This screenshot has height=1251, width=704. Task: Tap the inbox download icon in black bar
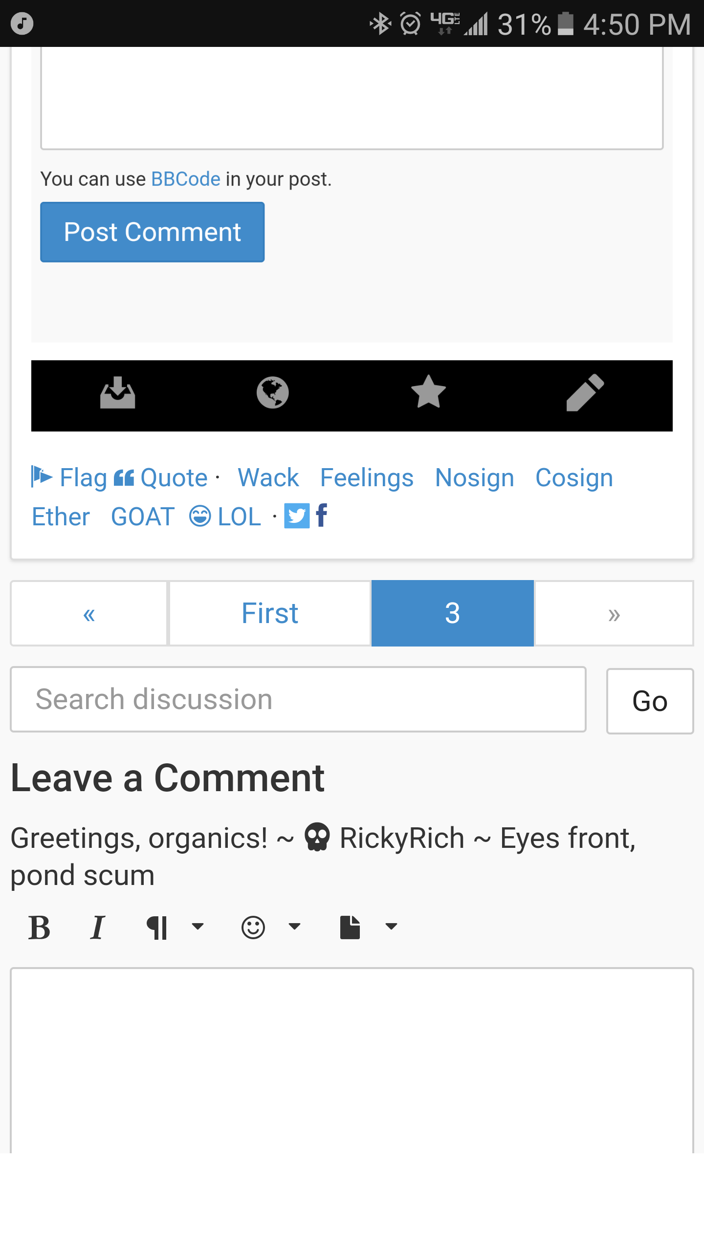pos(117,393)
